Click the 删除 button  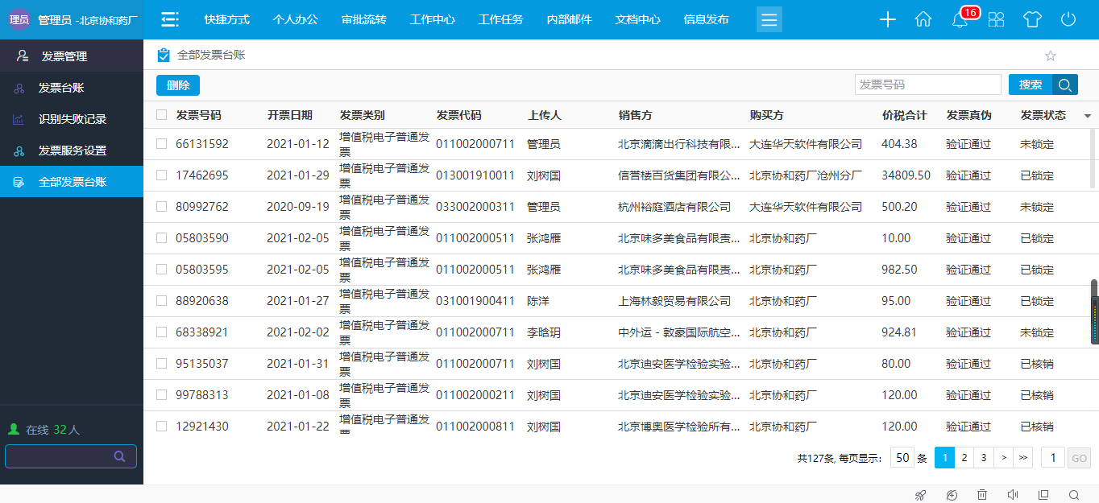point(178,85)
